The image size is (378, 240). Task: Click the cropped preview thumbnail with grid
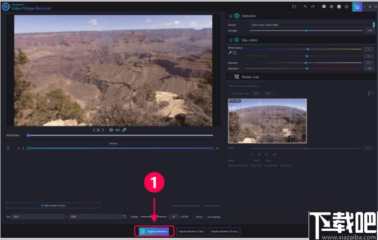pyautogui.click(x=267, y=121)
